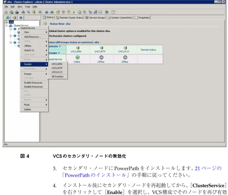Switch tree to the Resource Types icon tab
Image resolution: width=228 pixels, height=195 pixels.
(21, 17)
